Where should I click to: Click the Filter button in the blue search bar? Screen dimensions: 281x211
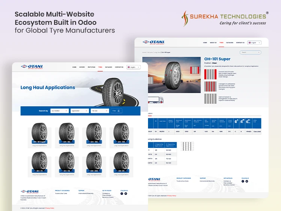coord(116,111)
